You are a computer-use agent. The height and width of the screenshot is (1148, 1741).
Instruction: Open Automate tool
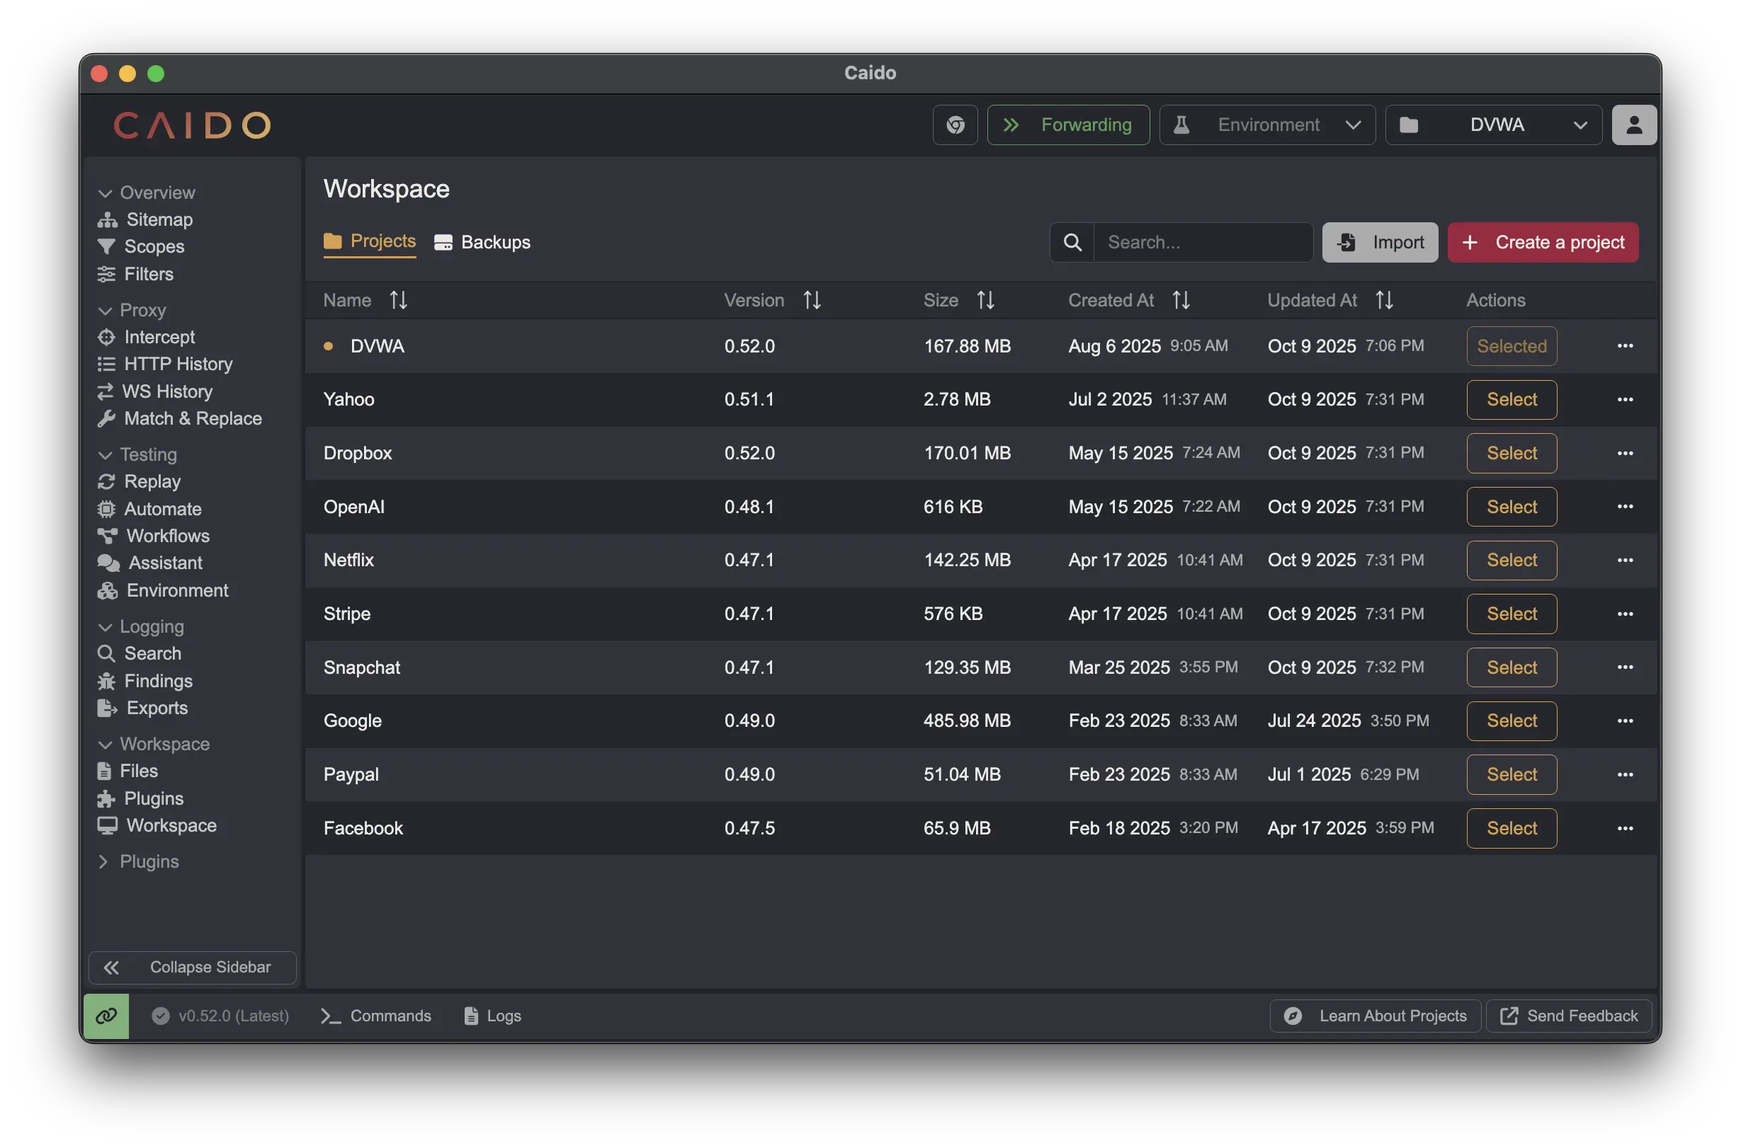click(149, 509)
